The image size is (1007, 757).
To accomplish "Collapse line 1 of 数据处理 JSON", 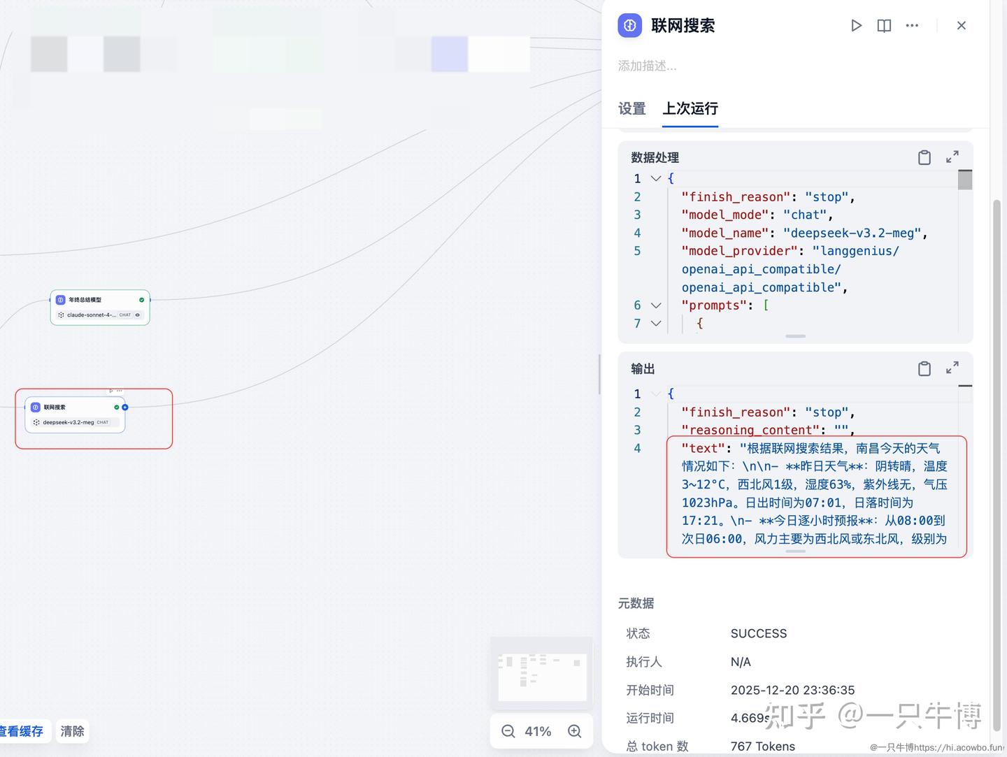I will (x=656, y=178).
